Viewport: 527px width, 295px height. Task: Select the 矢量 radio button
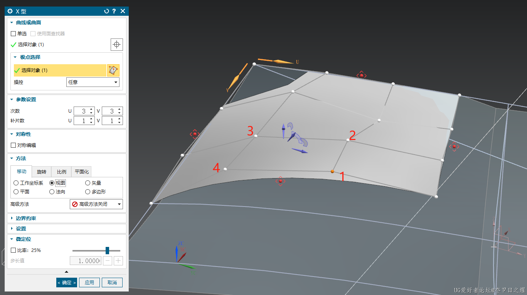coord(88,183)
